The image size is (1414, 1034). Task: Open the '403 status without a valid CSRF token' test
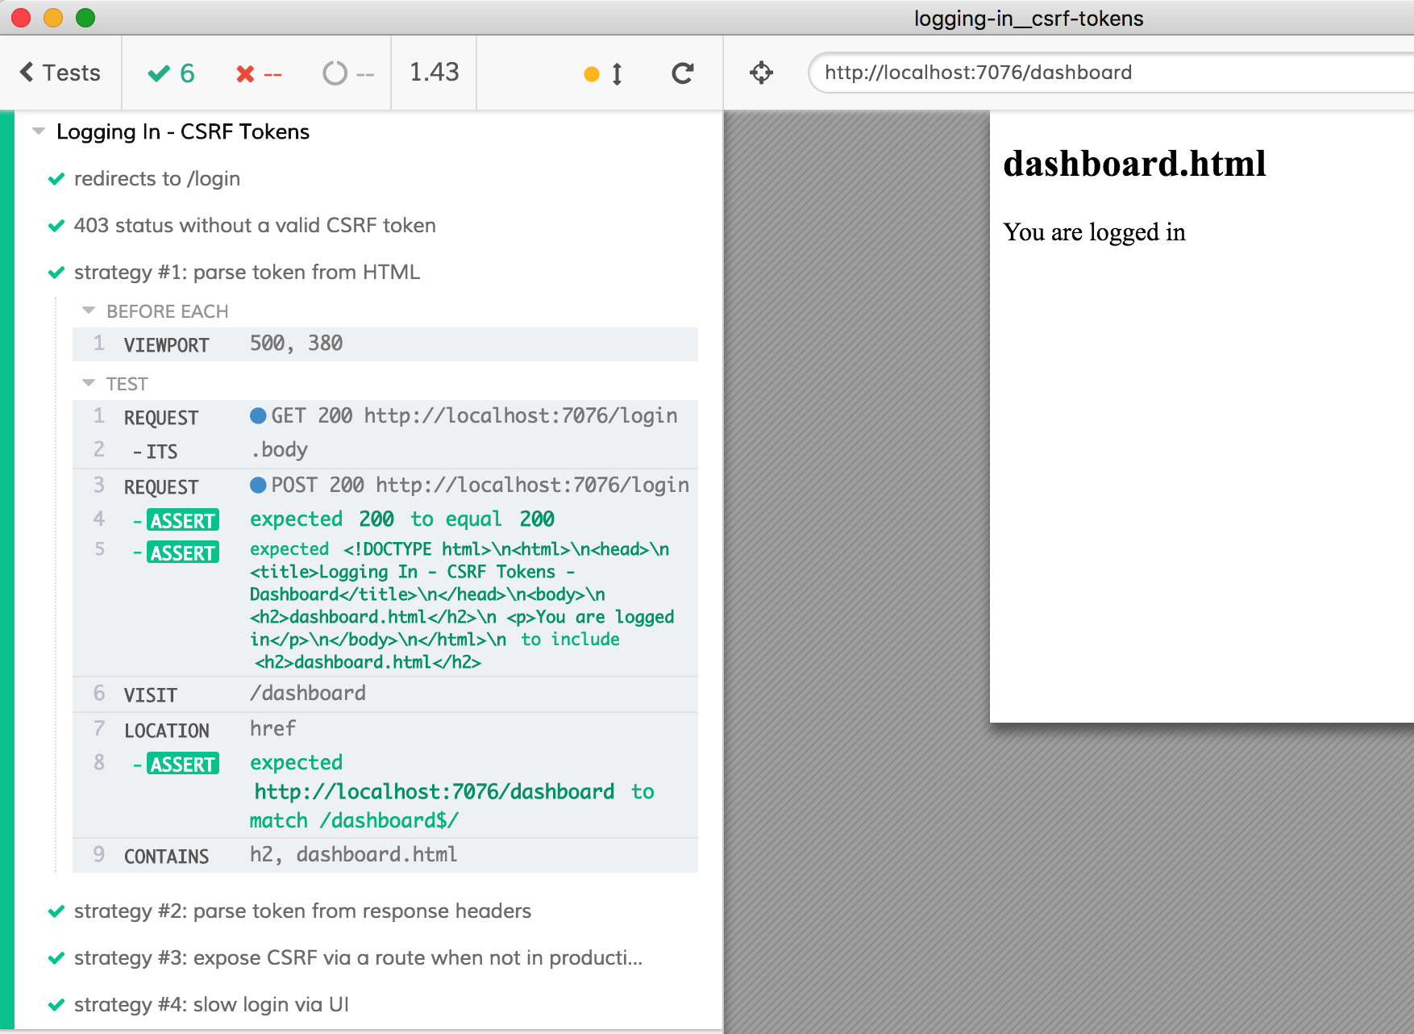pos(255,225)
